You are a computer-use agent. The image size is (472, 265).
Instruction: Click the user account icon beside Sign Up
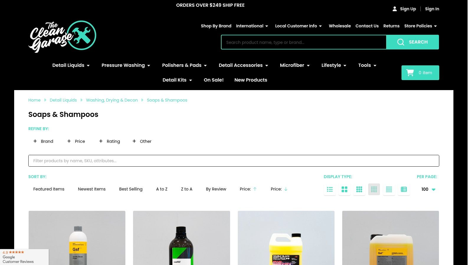point(394,9)
